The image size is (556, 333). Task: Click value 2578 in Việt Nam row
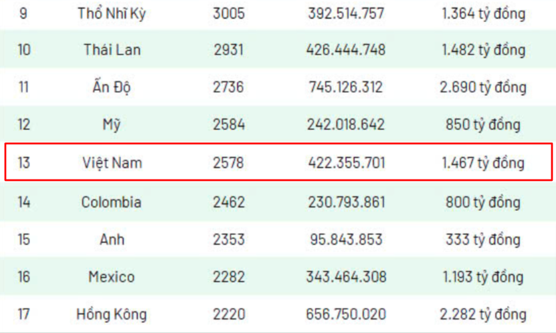coord(228,163)
